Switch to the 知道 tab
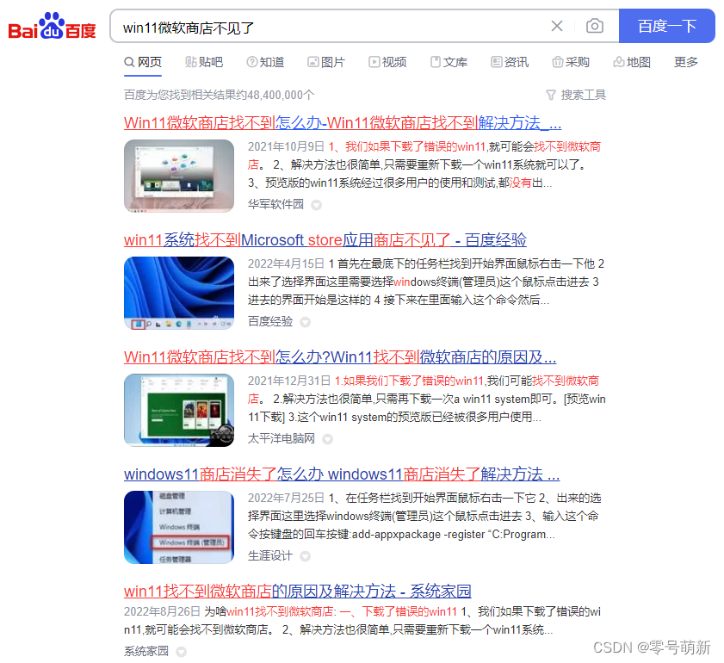Viewport: 724px width, 663px height. [265, 62]
